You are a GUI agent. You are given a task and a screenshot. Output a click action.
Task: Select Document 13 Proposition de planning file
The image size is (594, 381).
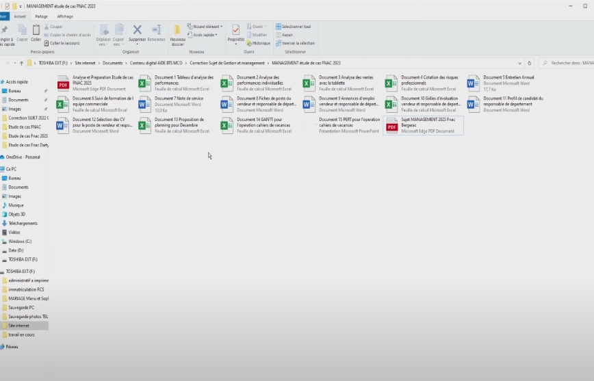[177, 125]
